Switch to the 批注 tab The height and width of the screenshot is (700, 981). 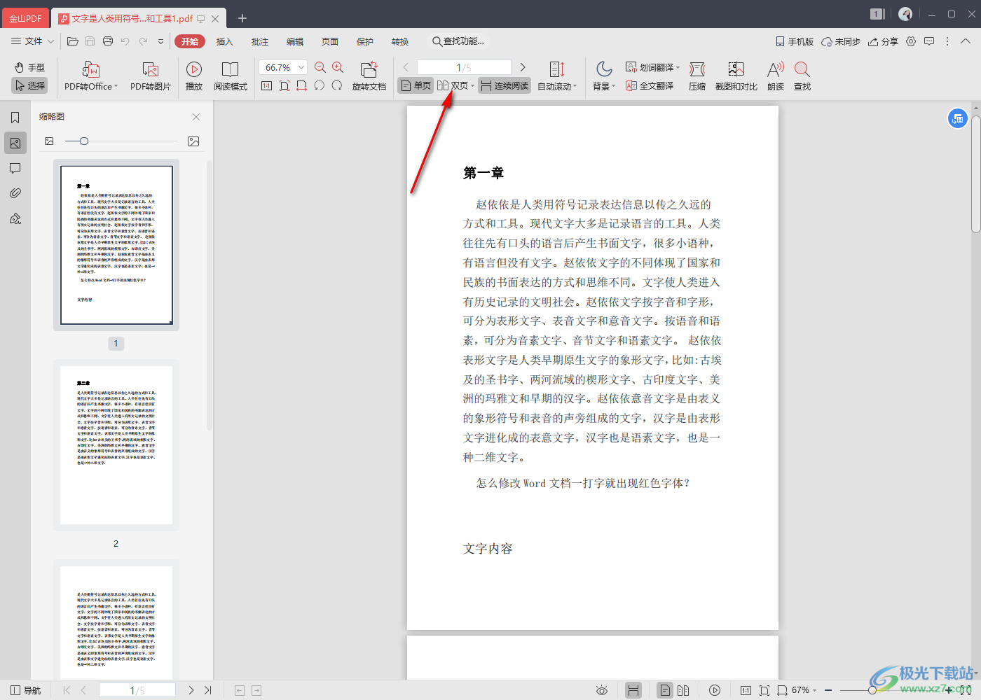pos(260,41)
